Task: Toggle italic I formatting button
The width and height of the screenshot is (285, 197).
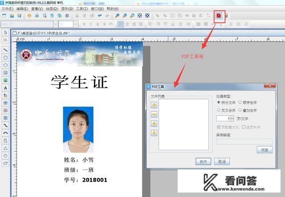Action: pyautogui.click(x=91, y=24)
